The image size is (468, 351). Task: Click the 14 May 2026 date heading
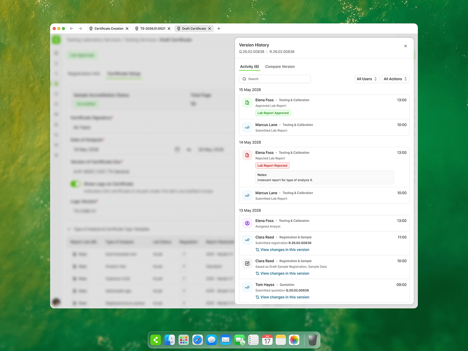(x=250, y=142)
